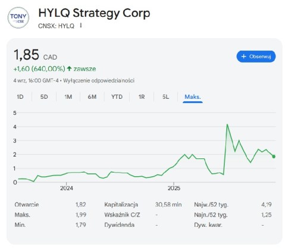The height and width of the screenshot is (250, 285).
Task: Click the Maks. value 1,99
Action: (x=81, y=215)
